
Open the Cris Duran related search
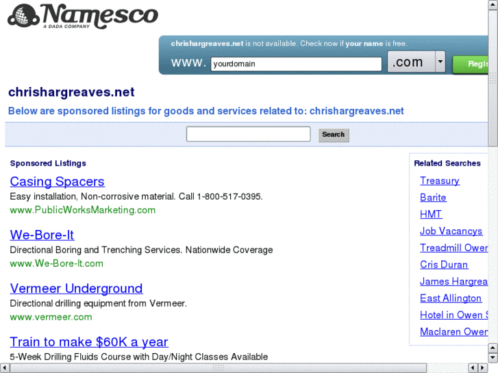(444, 265)
